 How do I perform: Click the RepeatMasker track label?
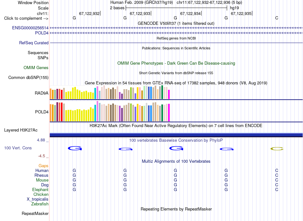tap(35, 213)
